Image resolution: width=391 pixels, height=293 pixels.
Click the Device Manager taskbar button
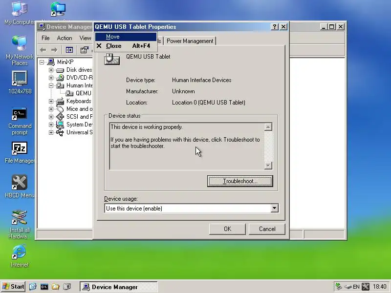(119, 287)
